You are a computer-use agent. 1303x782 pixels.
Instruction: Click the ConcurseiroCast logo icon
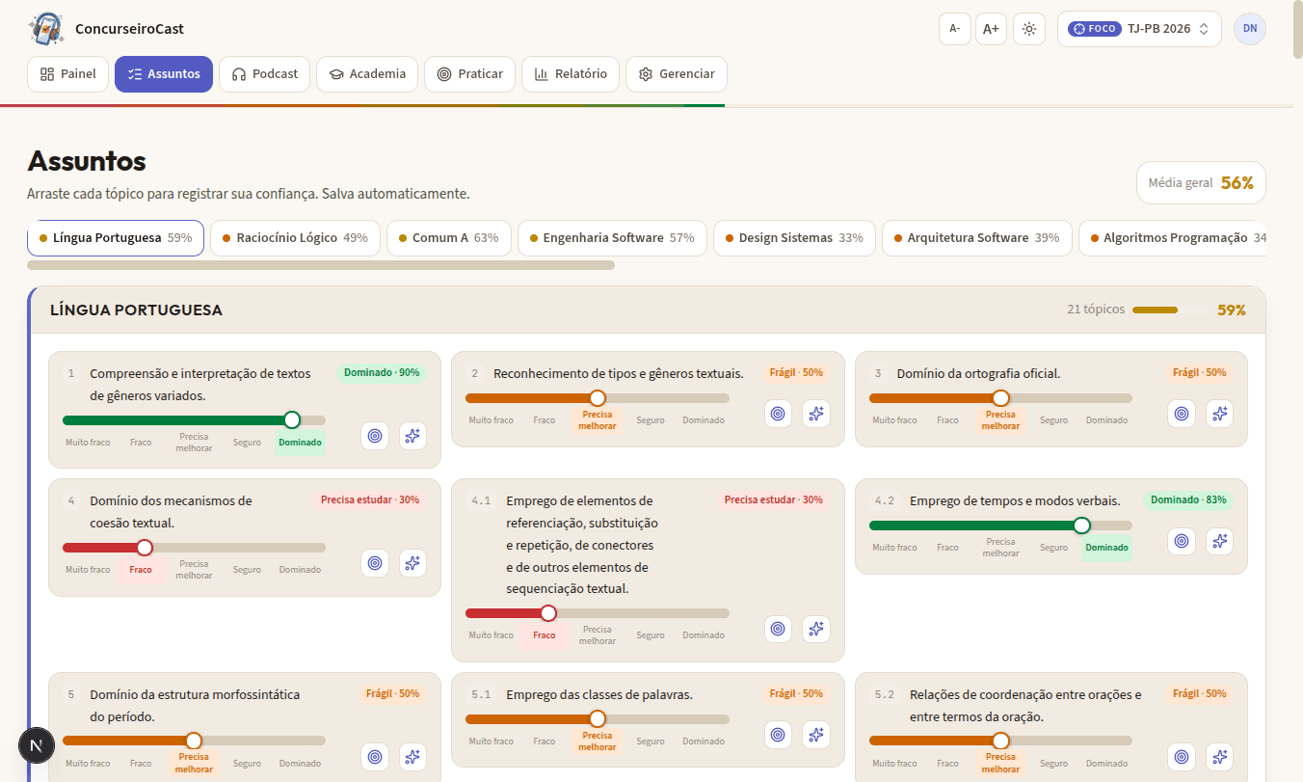click(x=46, y=29)
